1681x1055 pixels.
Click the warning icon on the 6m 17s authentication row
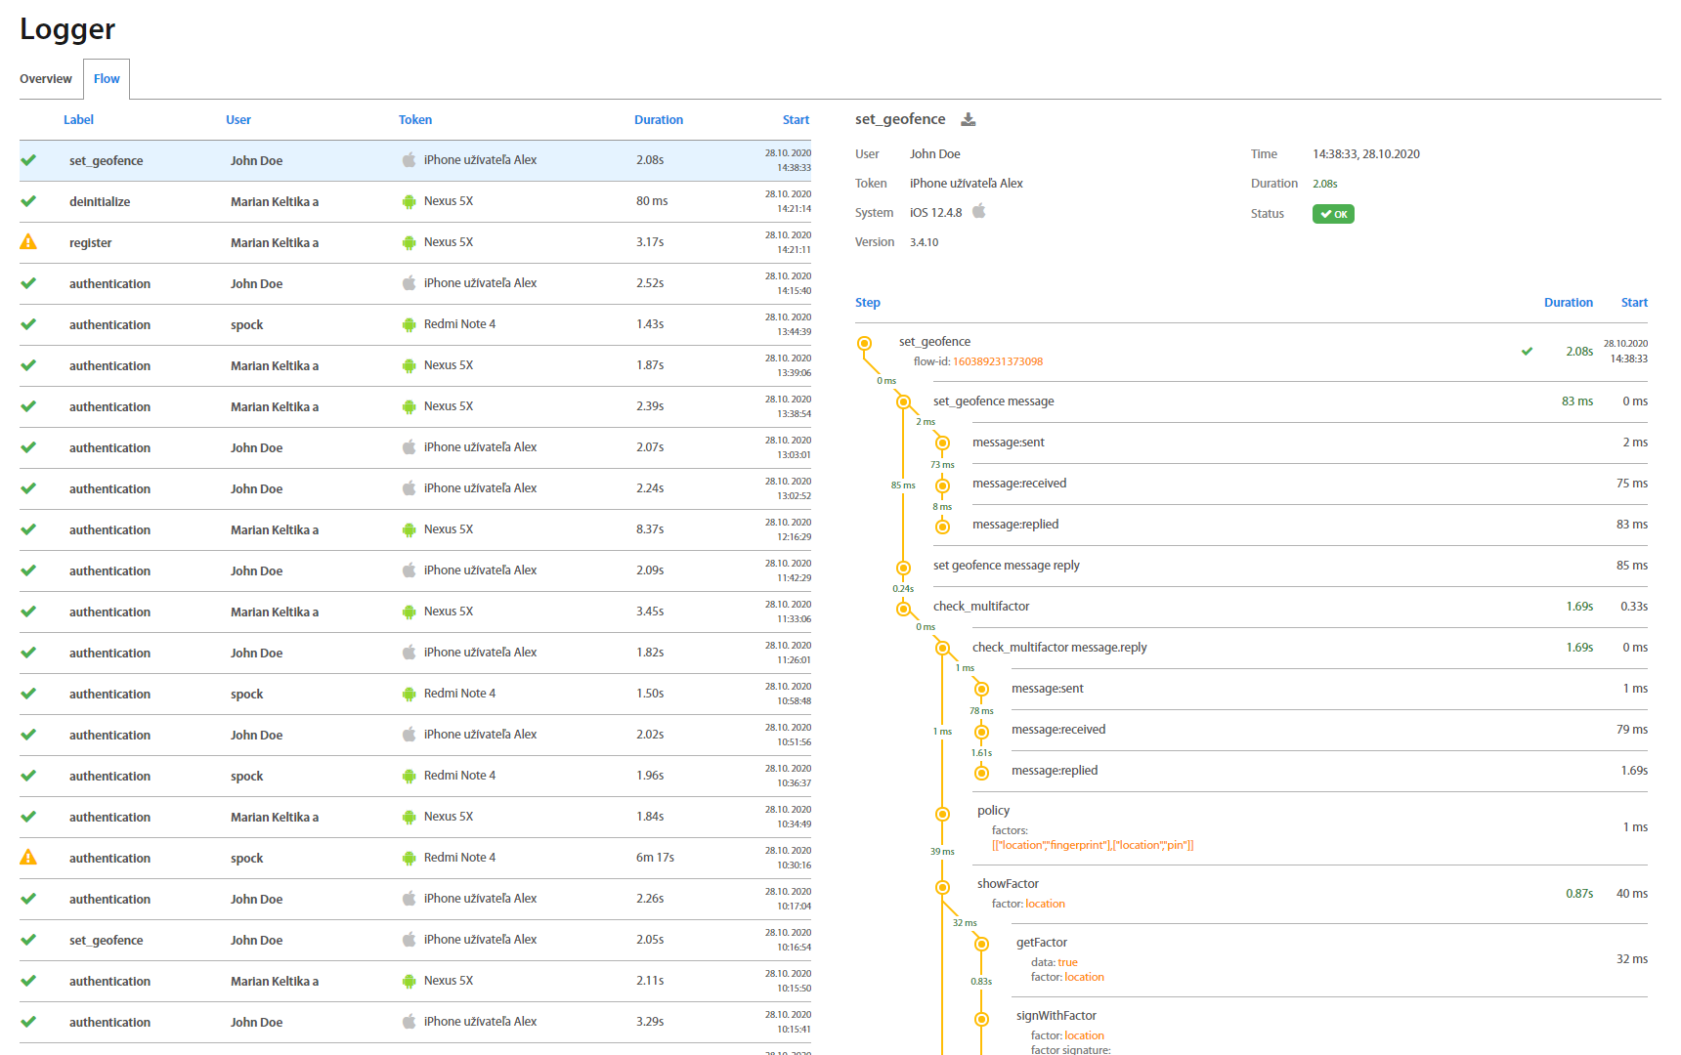(28, 858)
